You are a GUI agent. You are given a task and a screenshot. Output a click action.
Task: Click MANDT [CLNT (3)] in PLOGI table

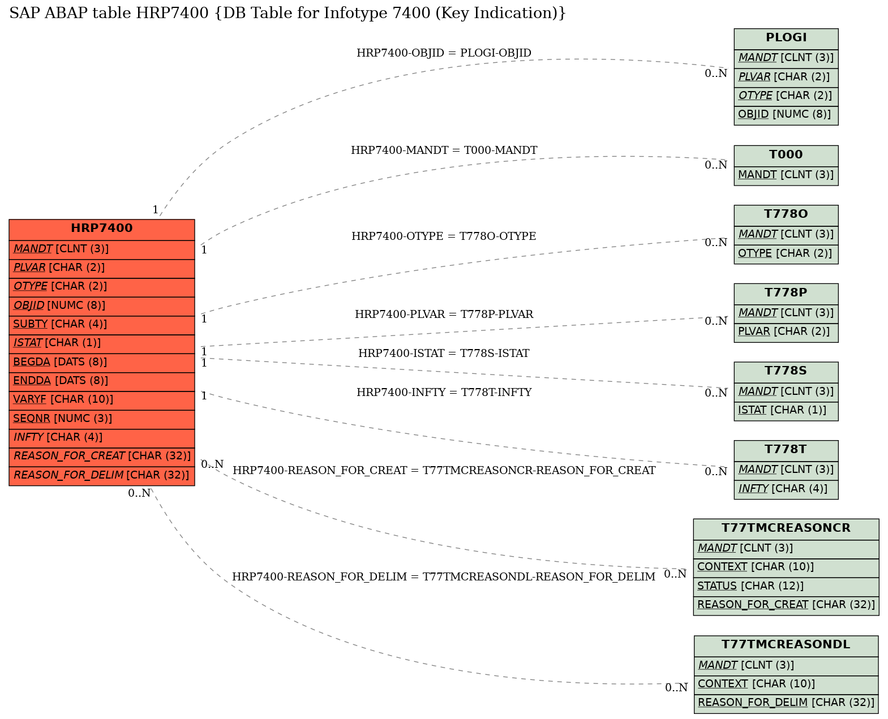point(786,58)
